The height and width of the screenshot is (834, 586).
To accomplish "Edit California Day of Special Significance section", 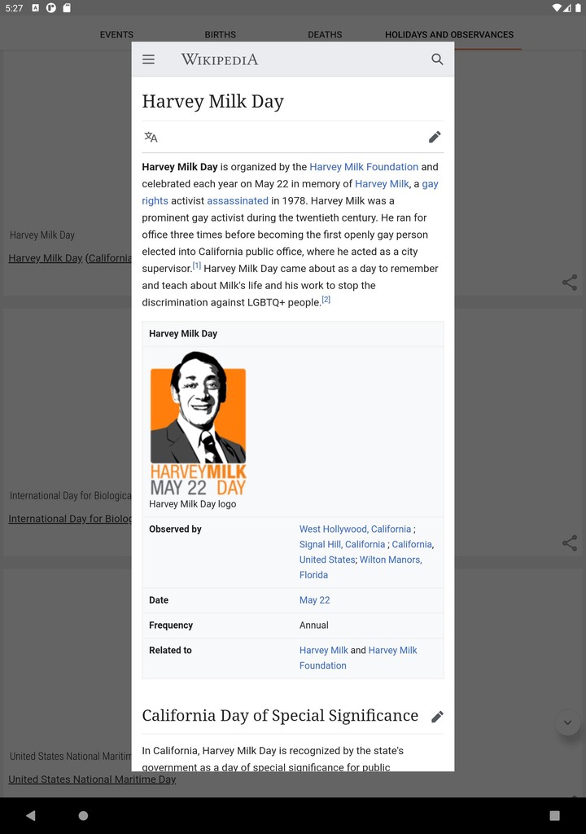I will coord(437,717).
